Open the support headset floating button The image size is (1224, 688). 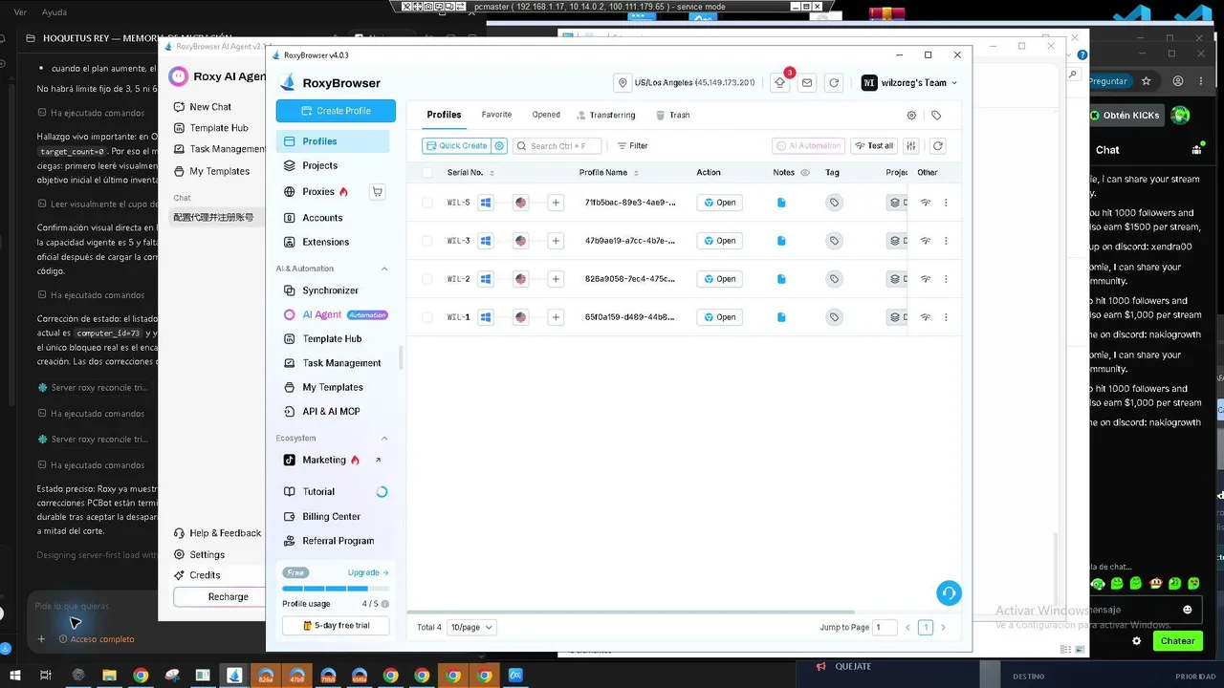coord(949,593)
